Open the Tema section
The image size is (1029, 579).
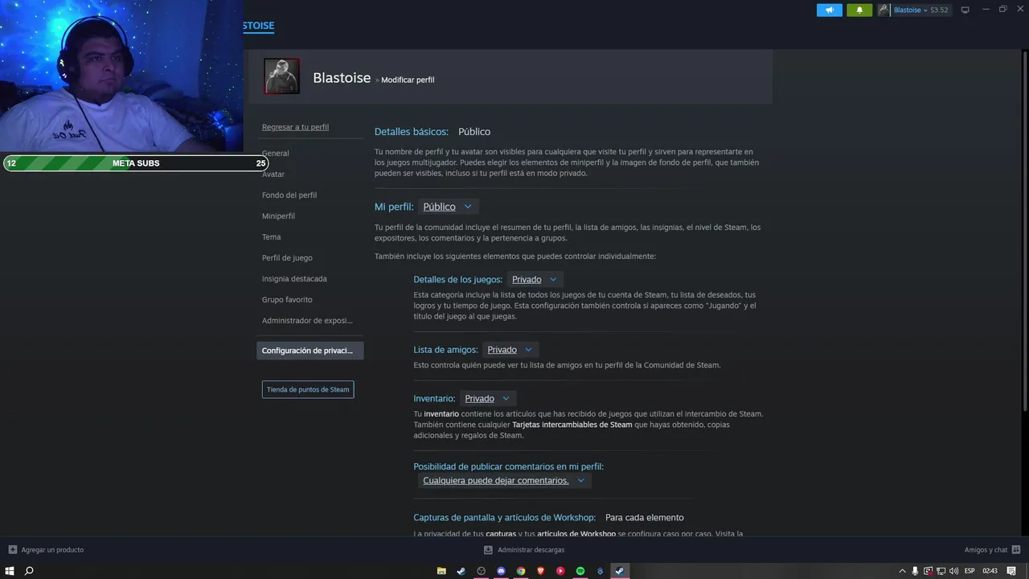(x=272, y=236)
